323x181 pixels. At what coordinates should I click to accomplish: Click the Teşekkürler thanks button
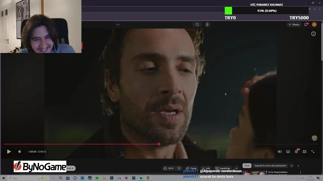point(223,168)
